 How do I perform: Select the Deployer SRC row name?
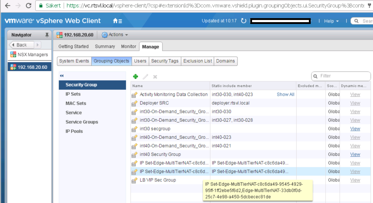(x=154, y=103)
